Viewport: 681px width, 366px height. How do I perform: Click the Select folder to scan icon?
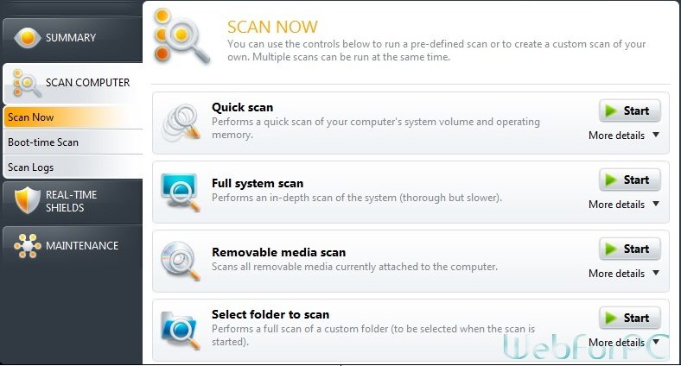[181, 331]
